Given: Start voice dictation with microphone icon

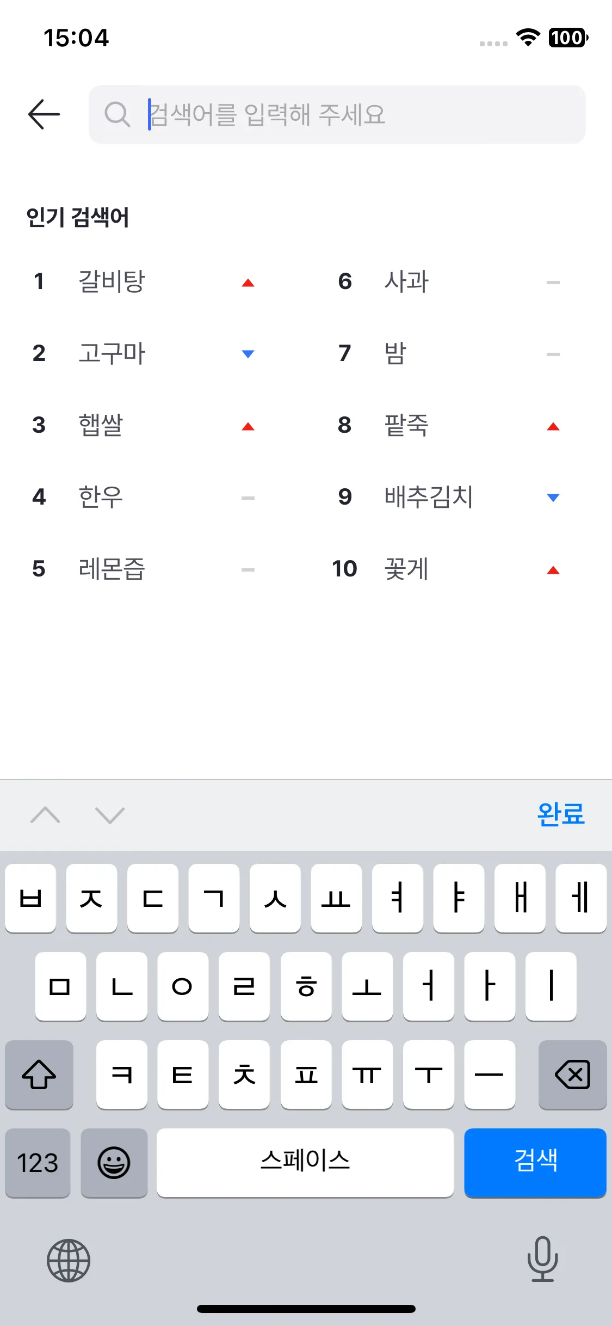Looking at the screenshot, I should tap(542, 1259).
